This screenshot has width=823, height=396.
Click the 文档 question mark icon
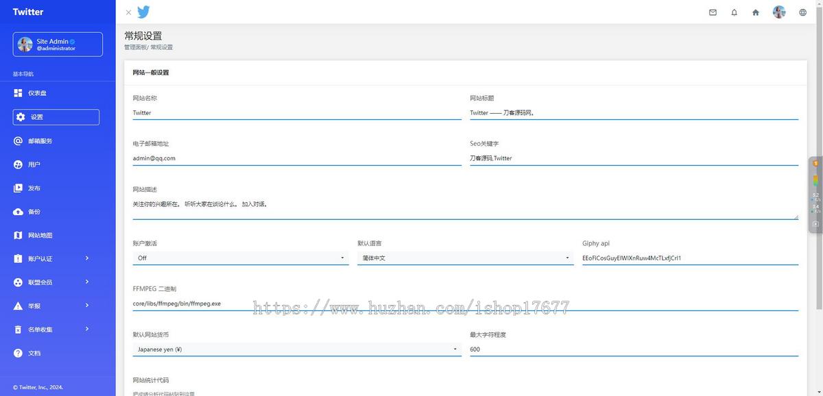[19, 353]
